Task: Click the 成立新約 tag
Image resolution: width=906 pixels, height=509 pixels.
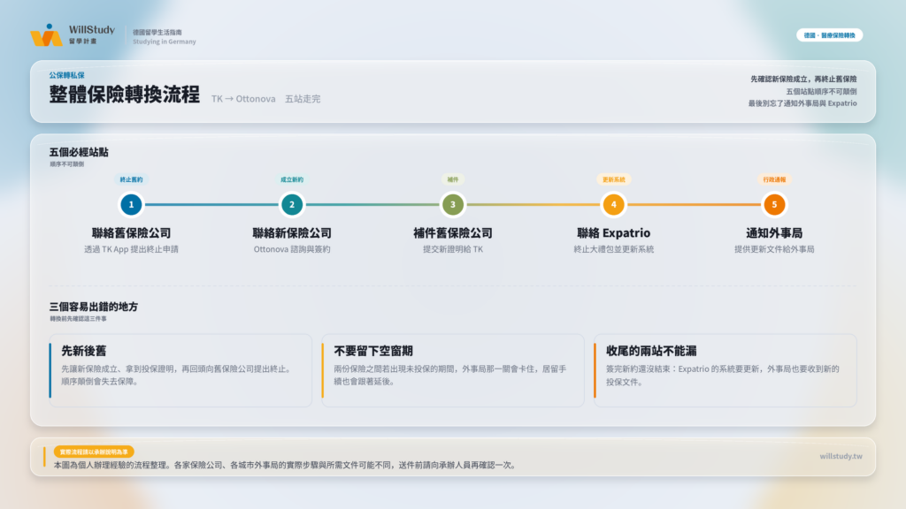Action: click(292, 179)
